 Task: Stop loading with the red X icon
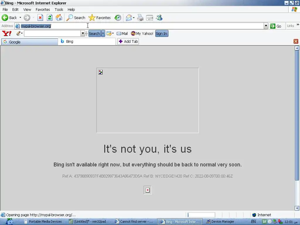point(40,18)
